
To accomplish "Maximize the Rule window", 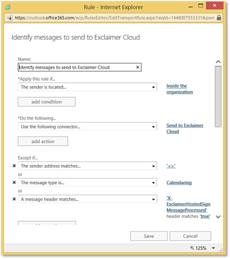I will point(201,6).
